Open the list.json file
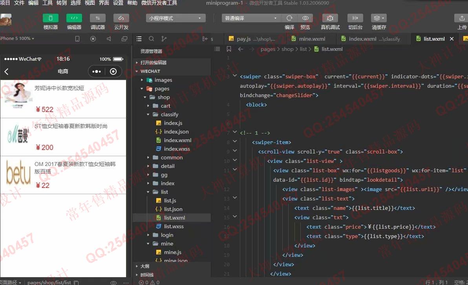The height and width of the screenshot is (285, 468). tap(172, 209)
